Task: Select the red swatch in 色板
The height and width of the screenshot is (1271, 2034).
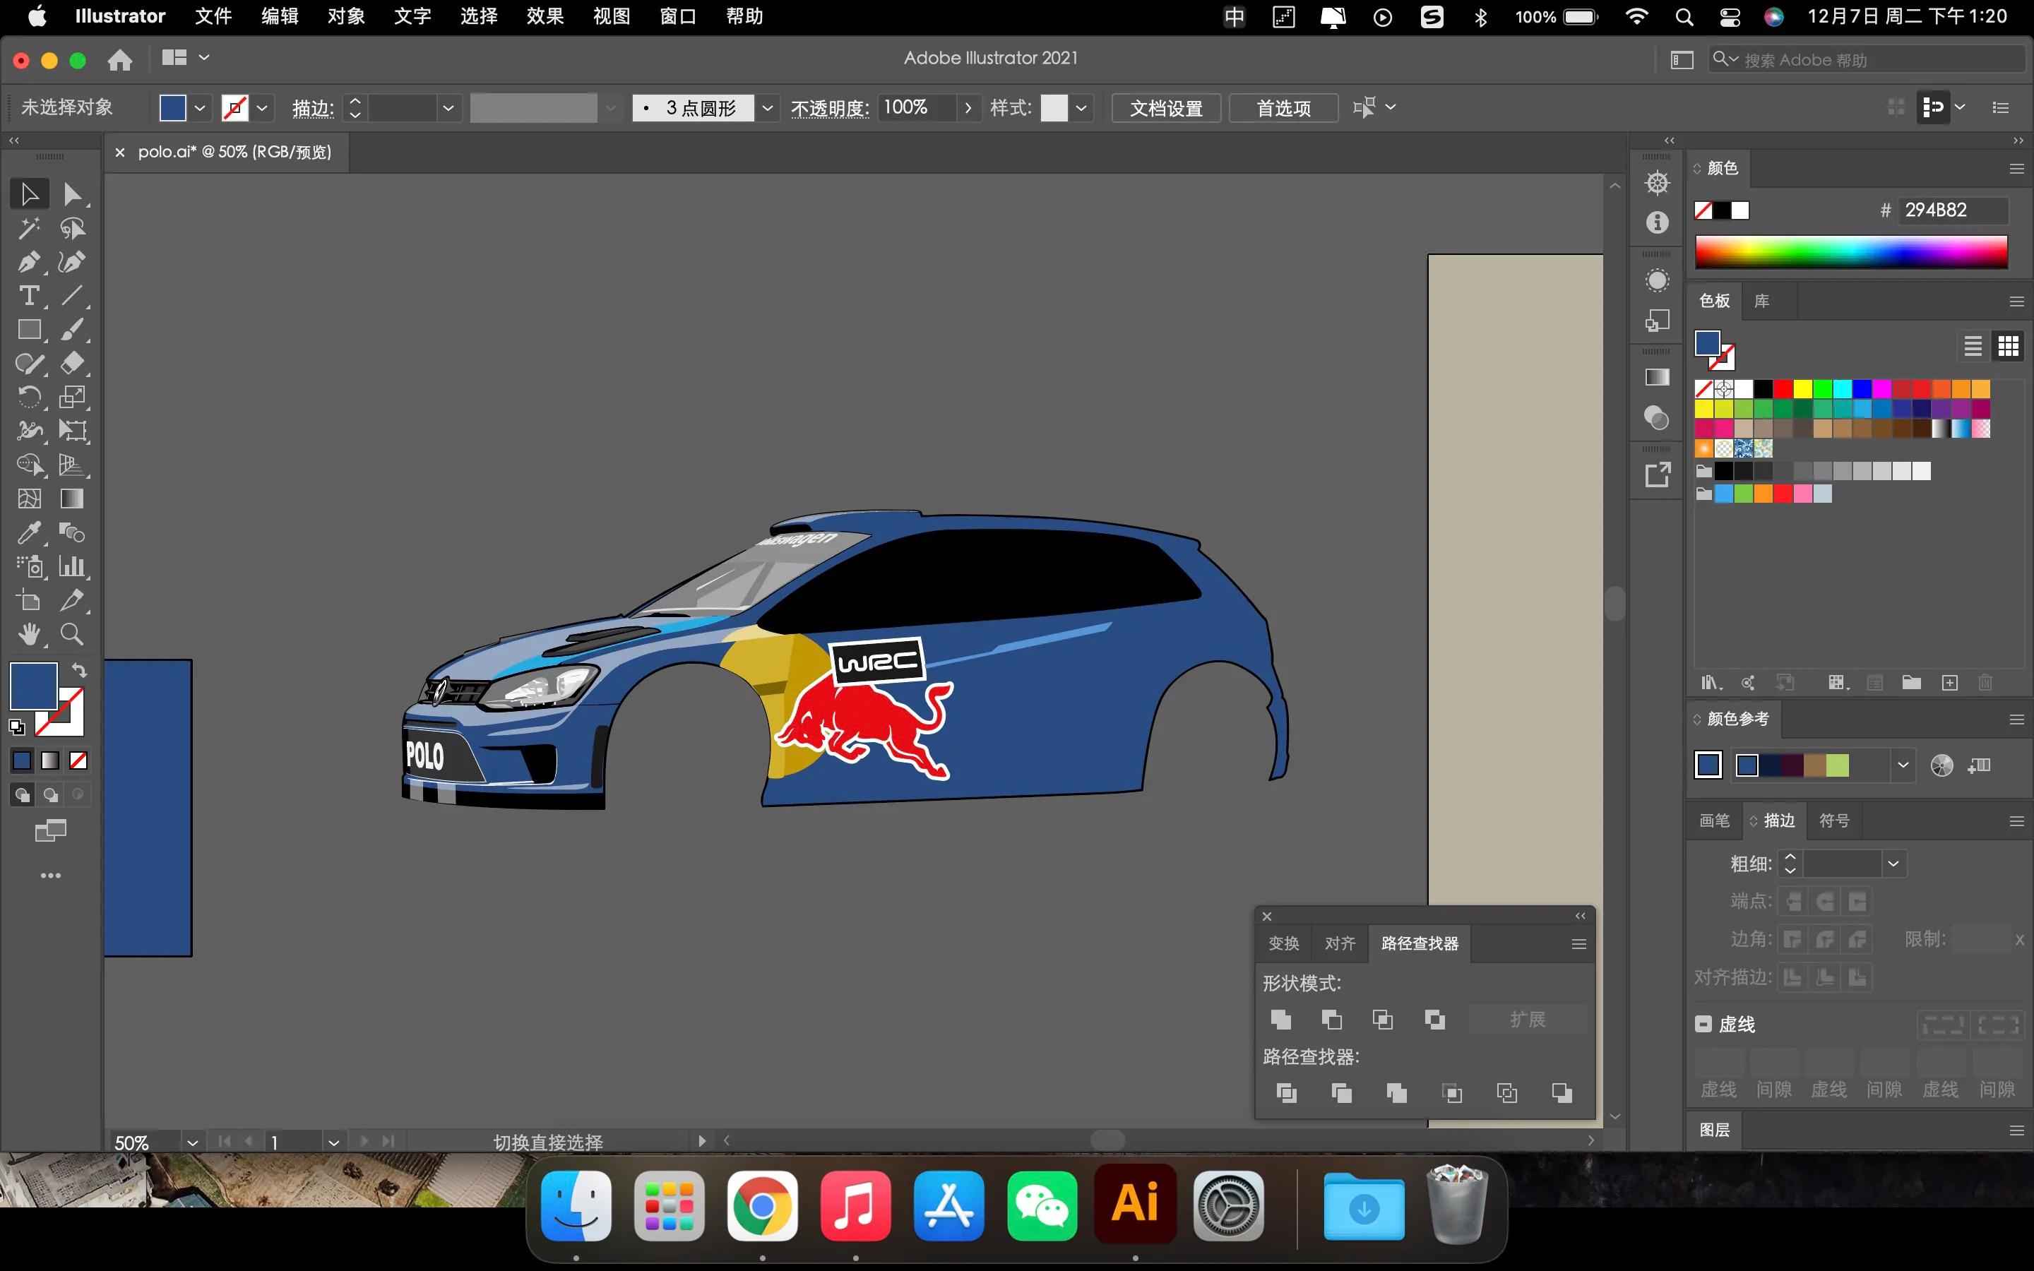Action: [x=1783, y=388]
